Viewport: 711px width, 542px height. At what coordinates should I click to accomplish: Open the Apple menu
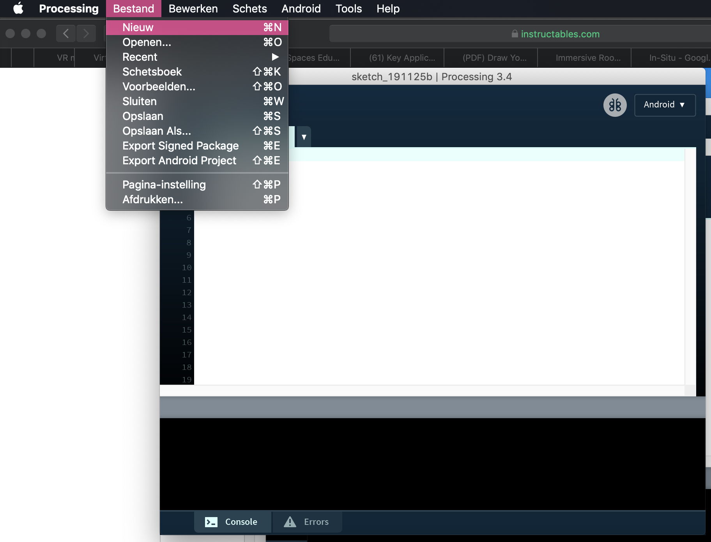click(18, 8)
